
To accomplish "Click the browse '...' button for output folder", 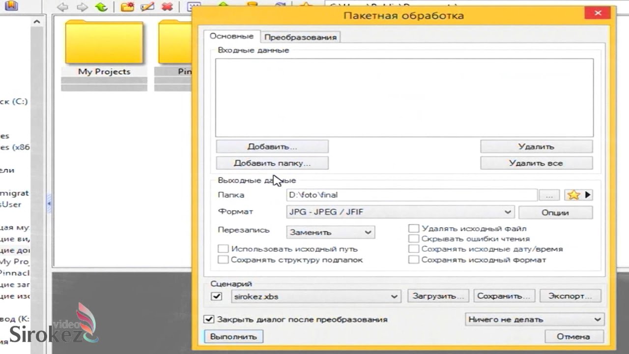I will click(x=549, y=195).
